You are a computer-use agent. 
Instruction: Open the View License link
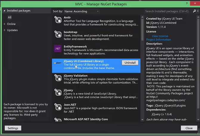[x=160, y=36]
